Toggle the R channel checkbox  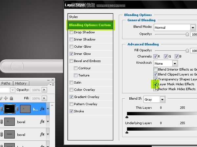coord(155,57)
